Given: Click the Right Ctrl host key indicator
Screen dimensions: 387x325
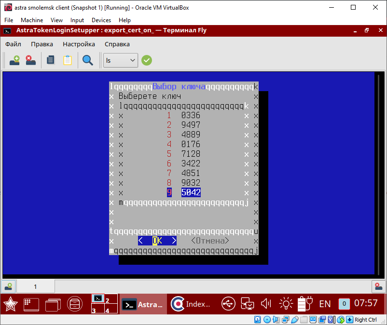Looking at the screenshot, I should point(366,320).
